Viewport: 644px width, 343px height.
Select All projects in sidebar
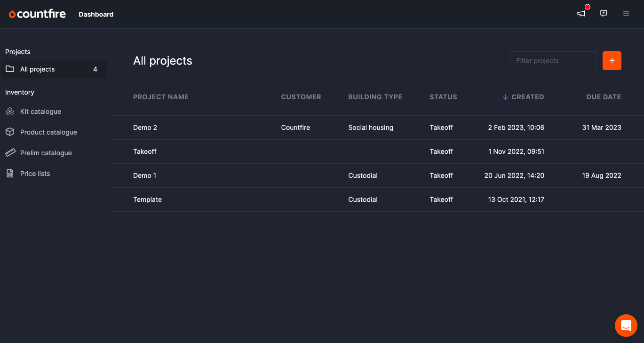click(54, 69)
